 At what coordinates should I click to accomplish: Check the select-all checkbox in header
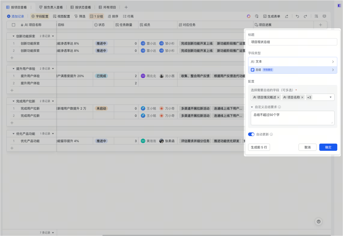14,25
